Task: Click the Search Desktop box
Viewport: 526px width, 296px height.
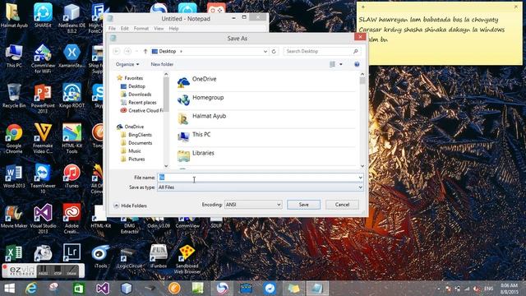Action: click(x=321, y=51)
